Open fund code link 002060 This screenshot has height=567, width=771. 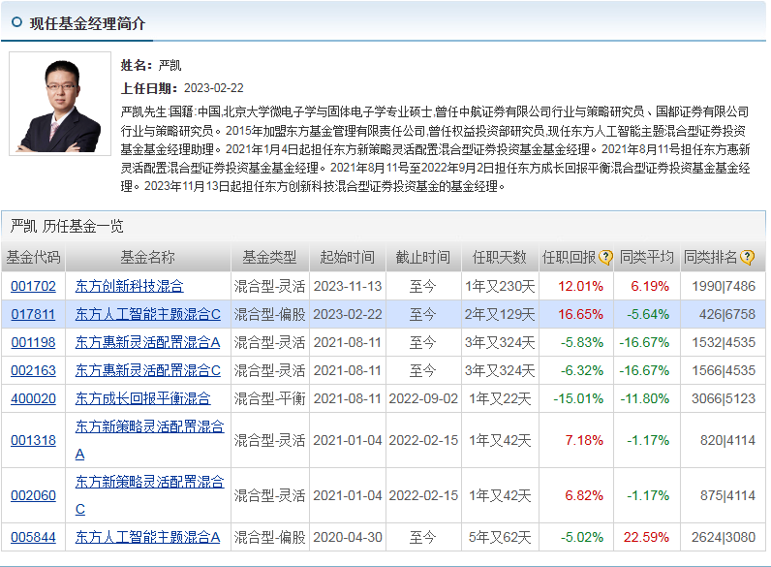point(34,495)
